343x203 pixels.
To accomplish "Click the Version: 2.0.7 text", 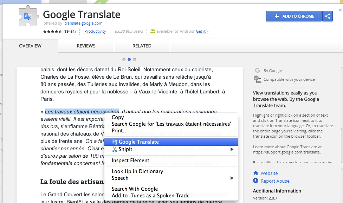I will pyautogui.click(x=265, y=198).
